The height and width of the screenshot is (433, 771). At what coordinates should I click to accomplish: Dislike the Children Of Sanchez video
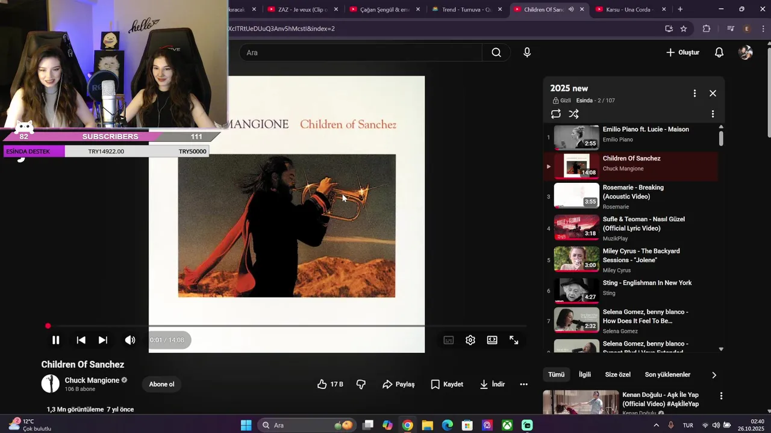(x=361, y=384)
